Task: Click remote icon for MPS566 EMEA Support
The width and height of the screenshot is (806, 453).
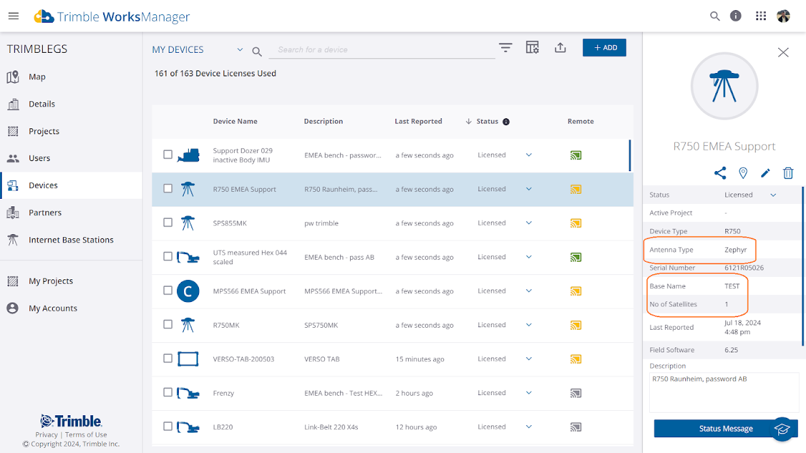Action: pos(576,291)
